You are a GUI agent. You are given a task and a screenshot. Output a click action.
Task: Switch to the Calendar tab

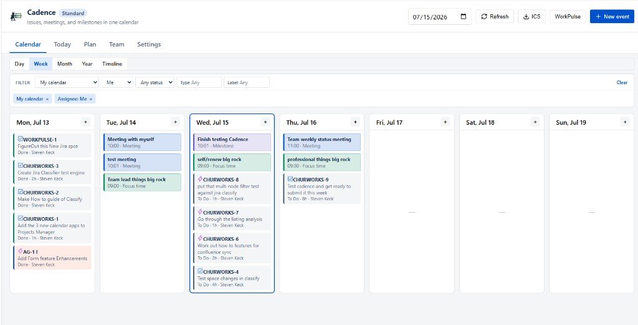click(28, 44)
